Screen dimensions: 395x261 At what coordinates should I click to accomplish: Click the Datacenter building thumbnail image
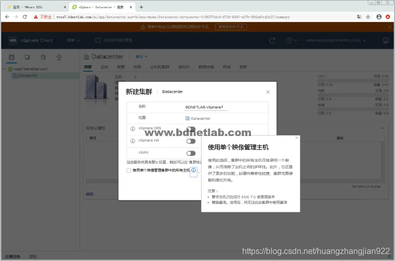96,88
